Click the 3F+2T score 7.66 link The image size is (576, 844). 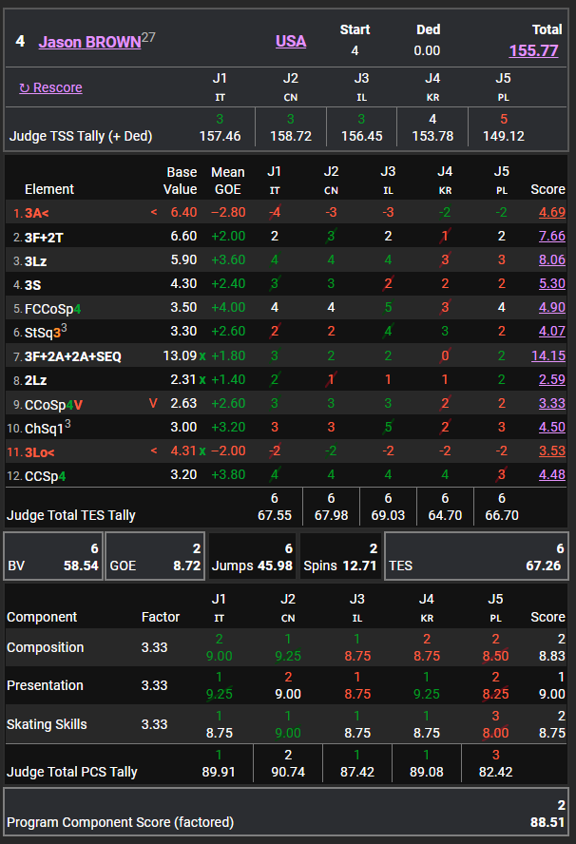point(551,236)
